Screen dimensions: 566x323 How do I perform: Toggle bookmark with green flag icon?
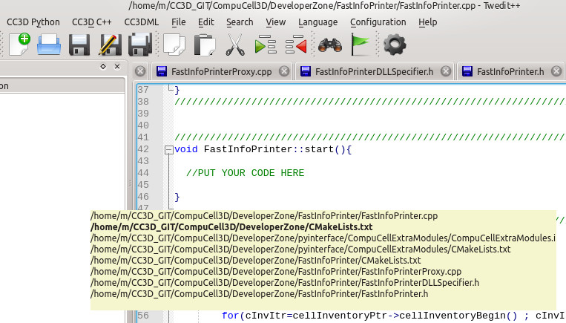point(361,45)
